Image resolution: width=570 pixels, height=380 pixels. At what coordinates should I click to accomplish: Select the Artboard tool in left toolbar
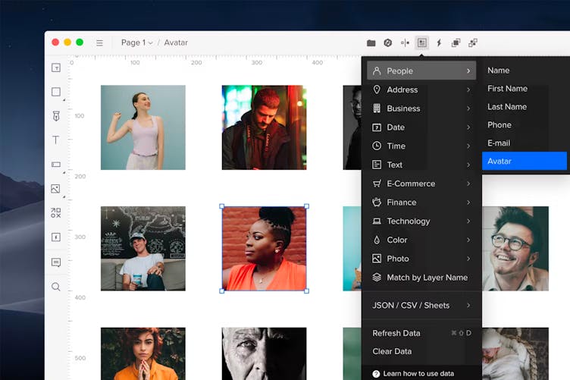56,68
